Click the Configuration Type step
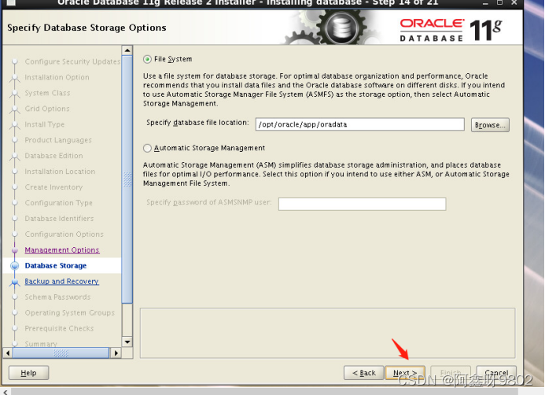This screenshot has width=545, height=395. (58, 203)
